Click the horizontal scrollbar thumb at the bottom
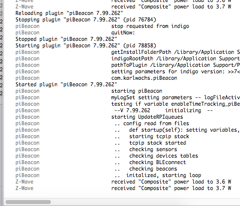 tap(28, 202)
